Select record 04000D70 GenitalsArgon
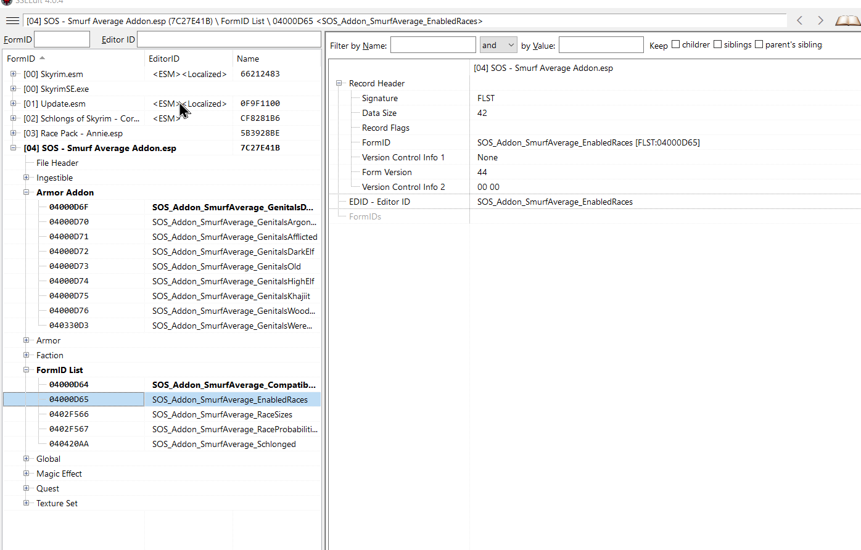This screenshot has width=861, height=550. [x=162, y=222]
